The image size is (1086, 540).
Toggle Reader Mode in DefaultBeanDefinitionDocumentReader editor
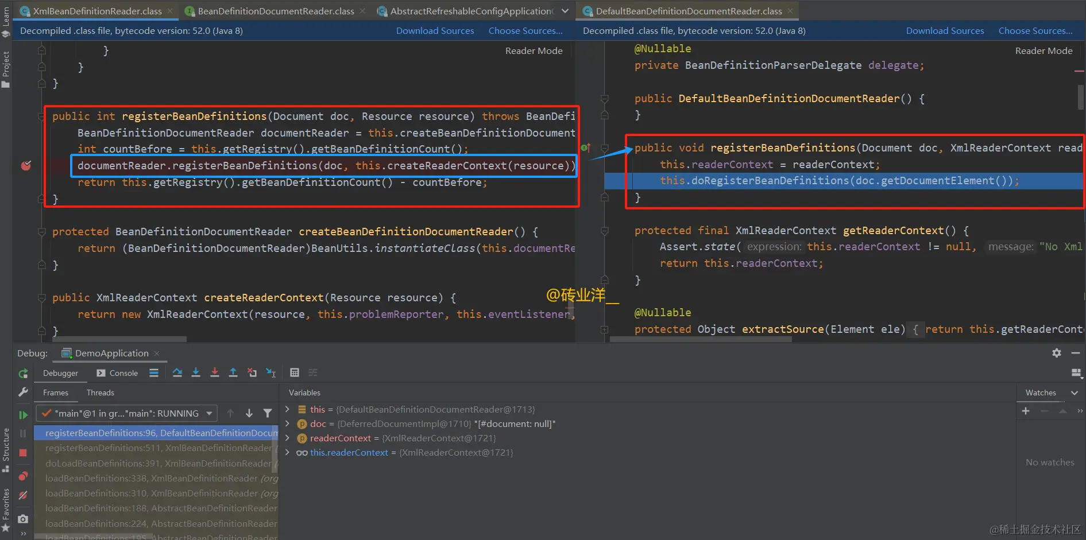pos(1044,50)
